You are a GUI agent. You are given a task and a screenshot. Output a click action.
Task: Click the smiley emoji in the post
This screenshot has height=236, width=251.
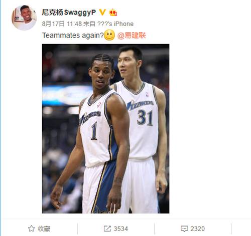[109, 35]
